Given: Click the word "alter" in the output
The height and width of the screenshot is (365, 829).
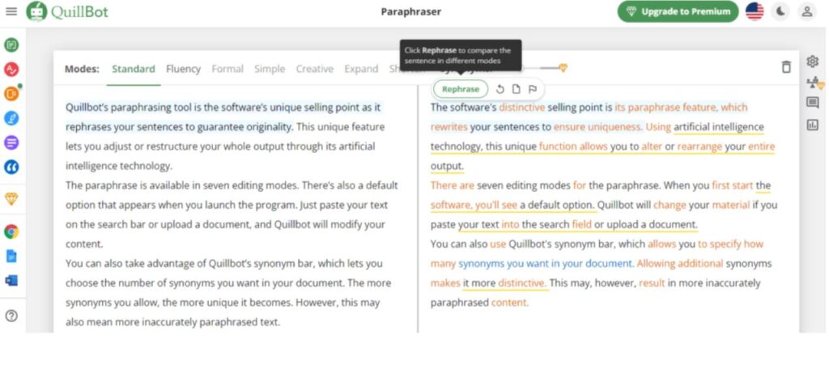Looking at the screenshot, I should (652, 146).
